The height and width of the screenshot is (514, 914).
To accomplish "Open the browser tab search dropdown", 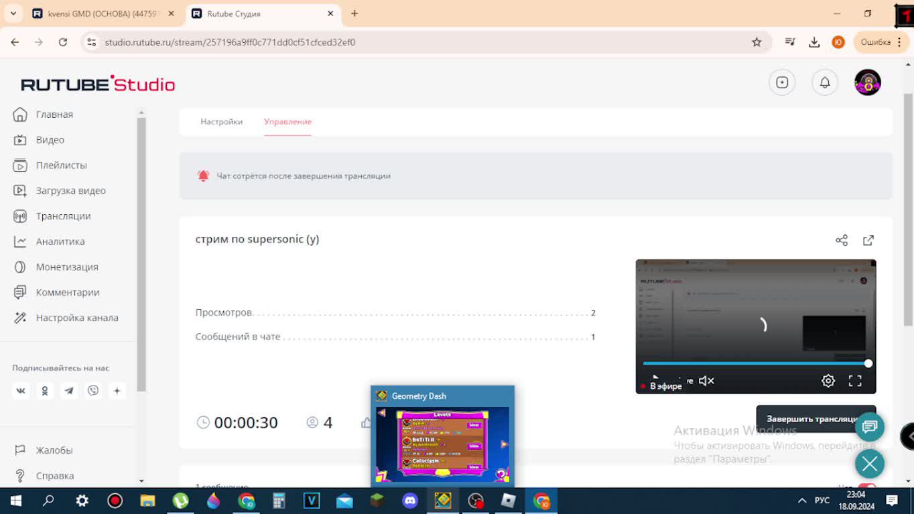I will pyautogui.click(x=13, y=13).
